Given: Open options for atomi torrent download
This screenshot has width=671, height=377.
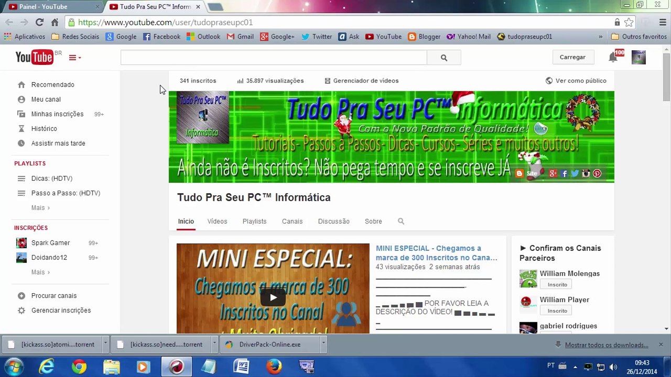Looking at the screenshot, I should [x=105, y=345].
